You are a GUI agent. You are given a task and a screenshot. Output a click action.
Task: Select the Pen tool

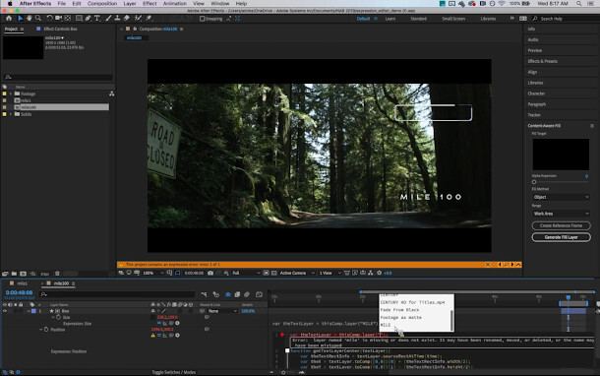click(x=88, y=18)
